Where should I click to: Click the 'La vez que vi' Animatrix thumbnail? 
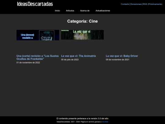click(x=82, y=35)
